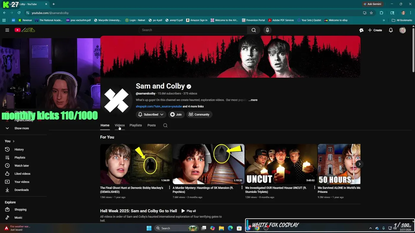Open options menu for SK Mansion video

tap(242, 188)
